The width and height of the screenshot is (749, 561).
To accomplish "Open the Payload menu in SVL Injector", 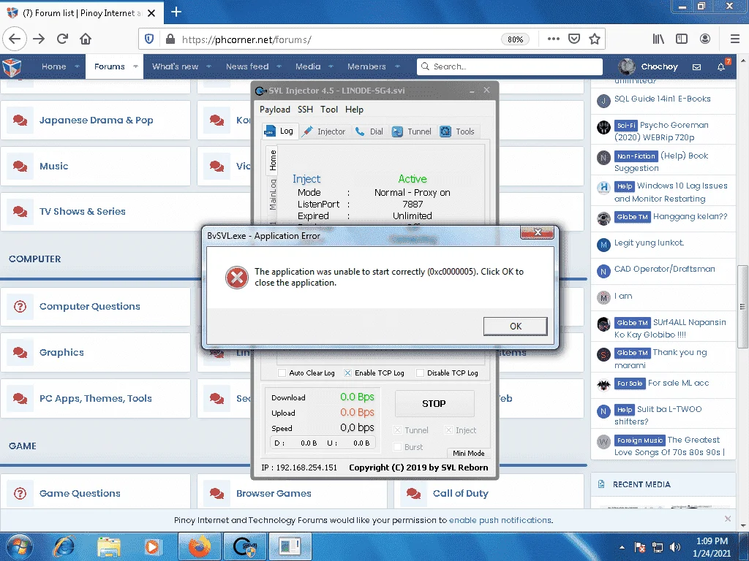I will pyautogui.click(x=275, y=110).
